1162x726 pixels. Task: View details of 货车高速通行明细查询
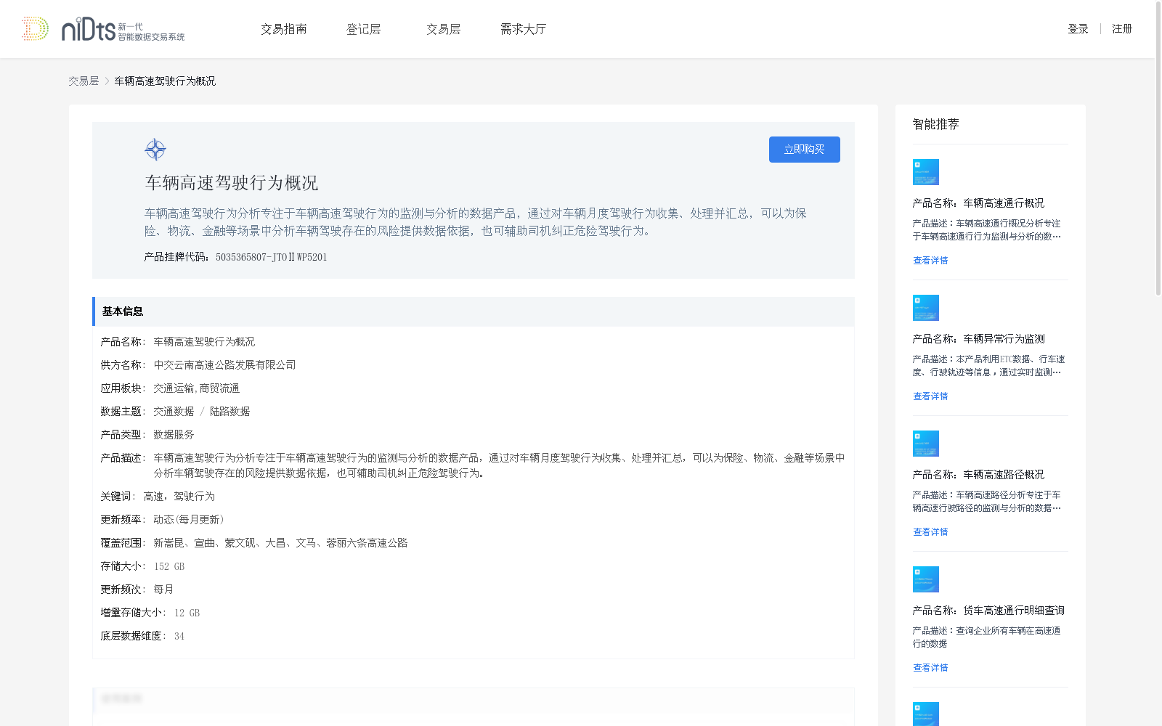(x=930, y=668)
